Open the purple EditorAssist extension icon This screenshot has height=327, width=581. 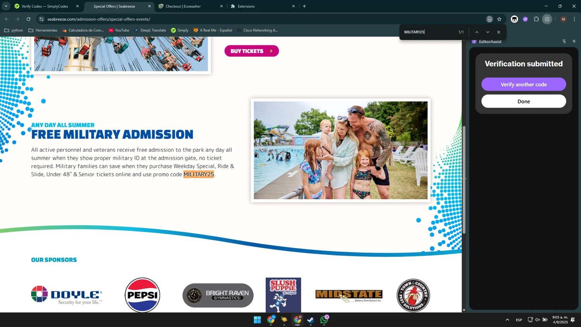click(525, 19)
